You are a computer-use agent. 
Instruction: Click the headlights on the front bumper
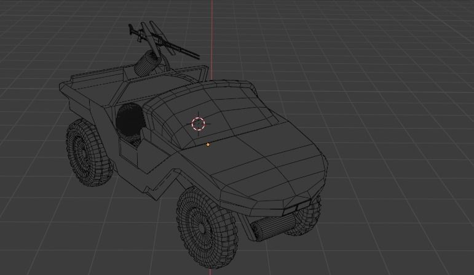(x=296, y=207)
